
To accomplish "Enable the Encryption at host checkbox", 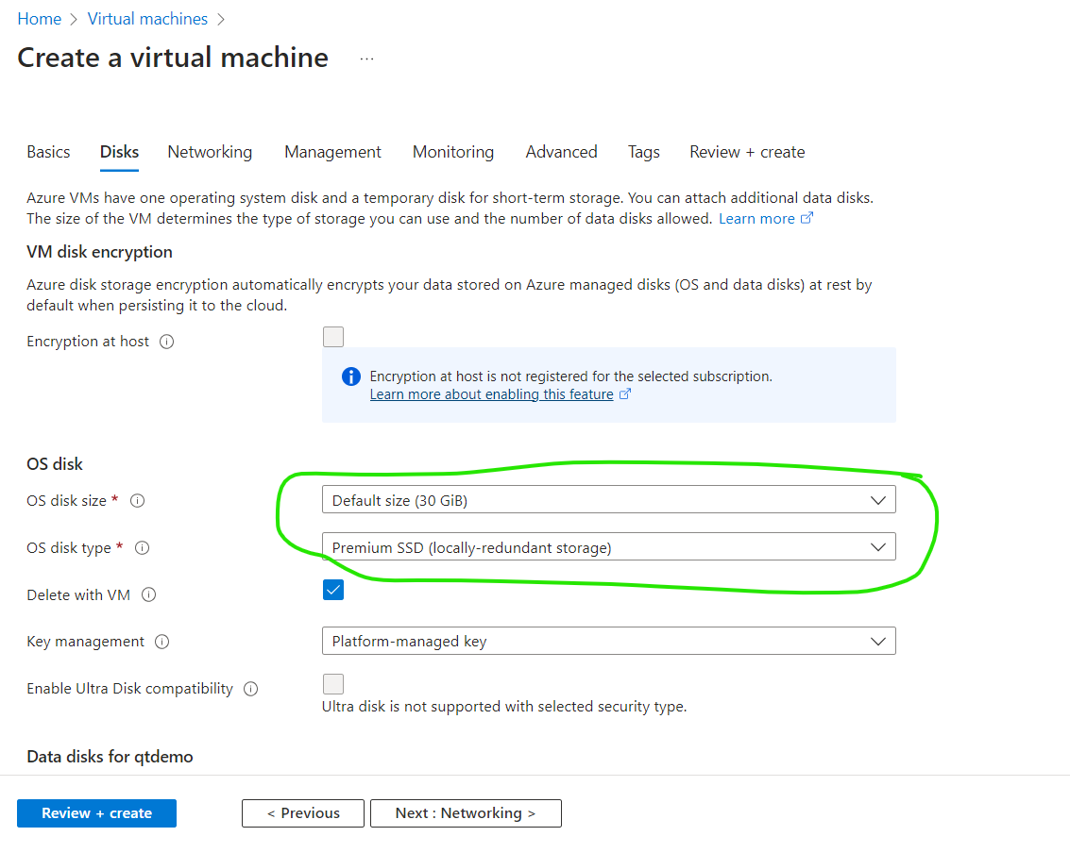I will [333, 337].
